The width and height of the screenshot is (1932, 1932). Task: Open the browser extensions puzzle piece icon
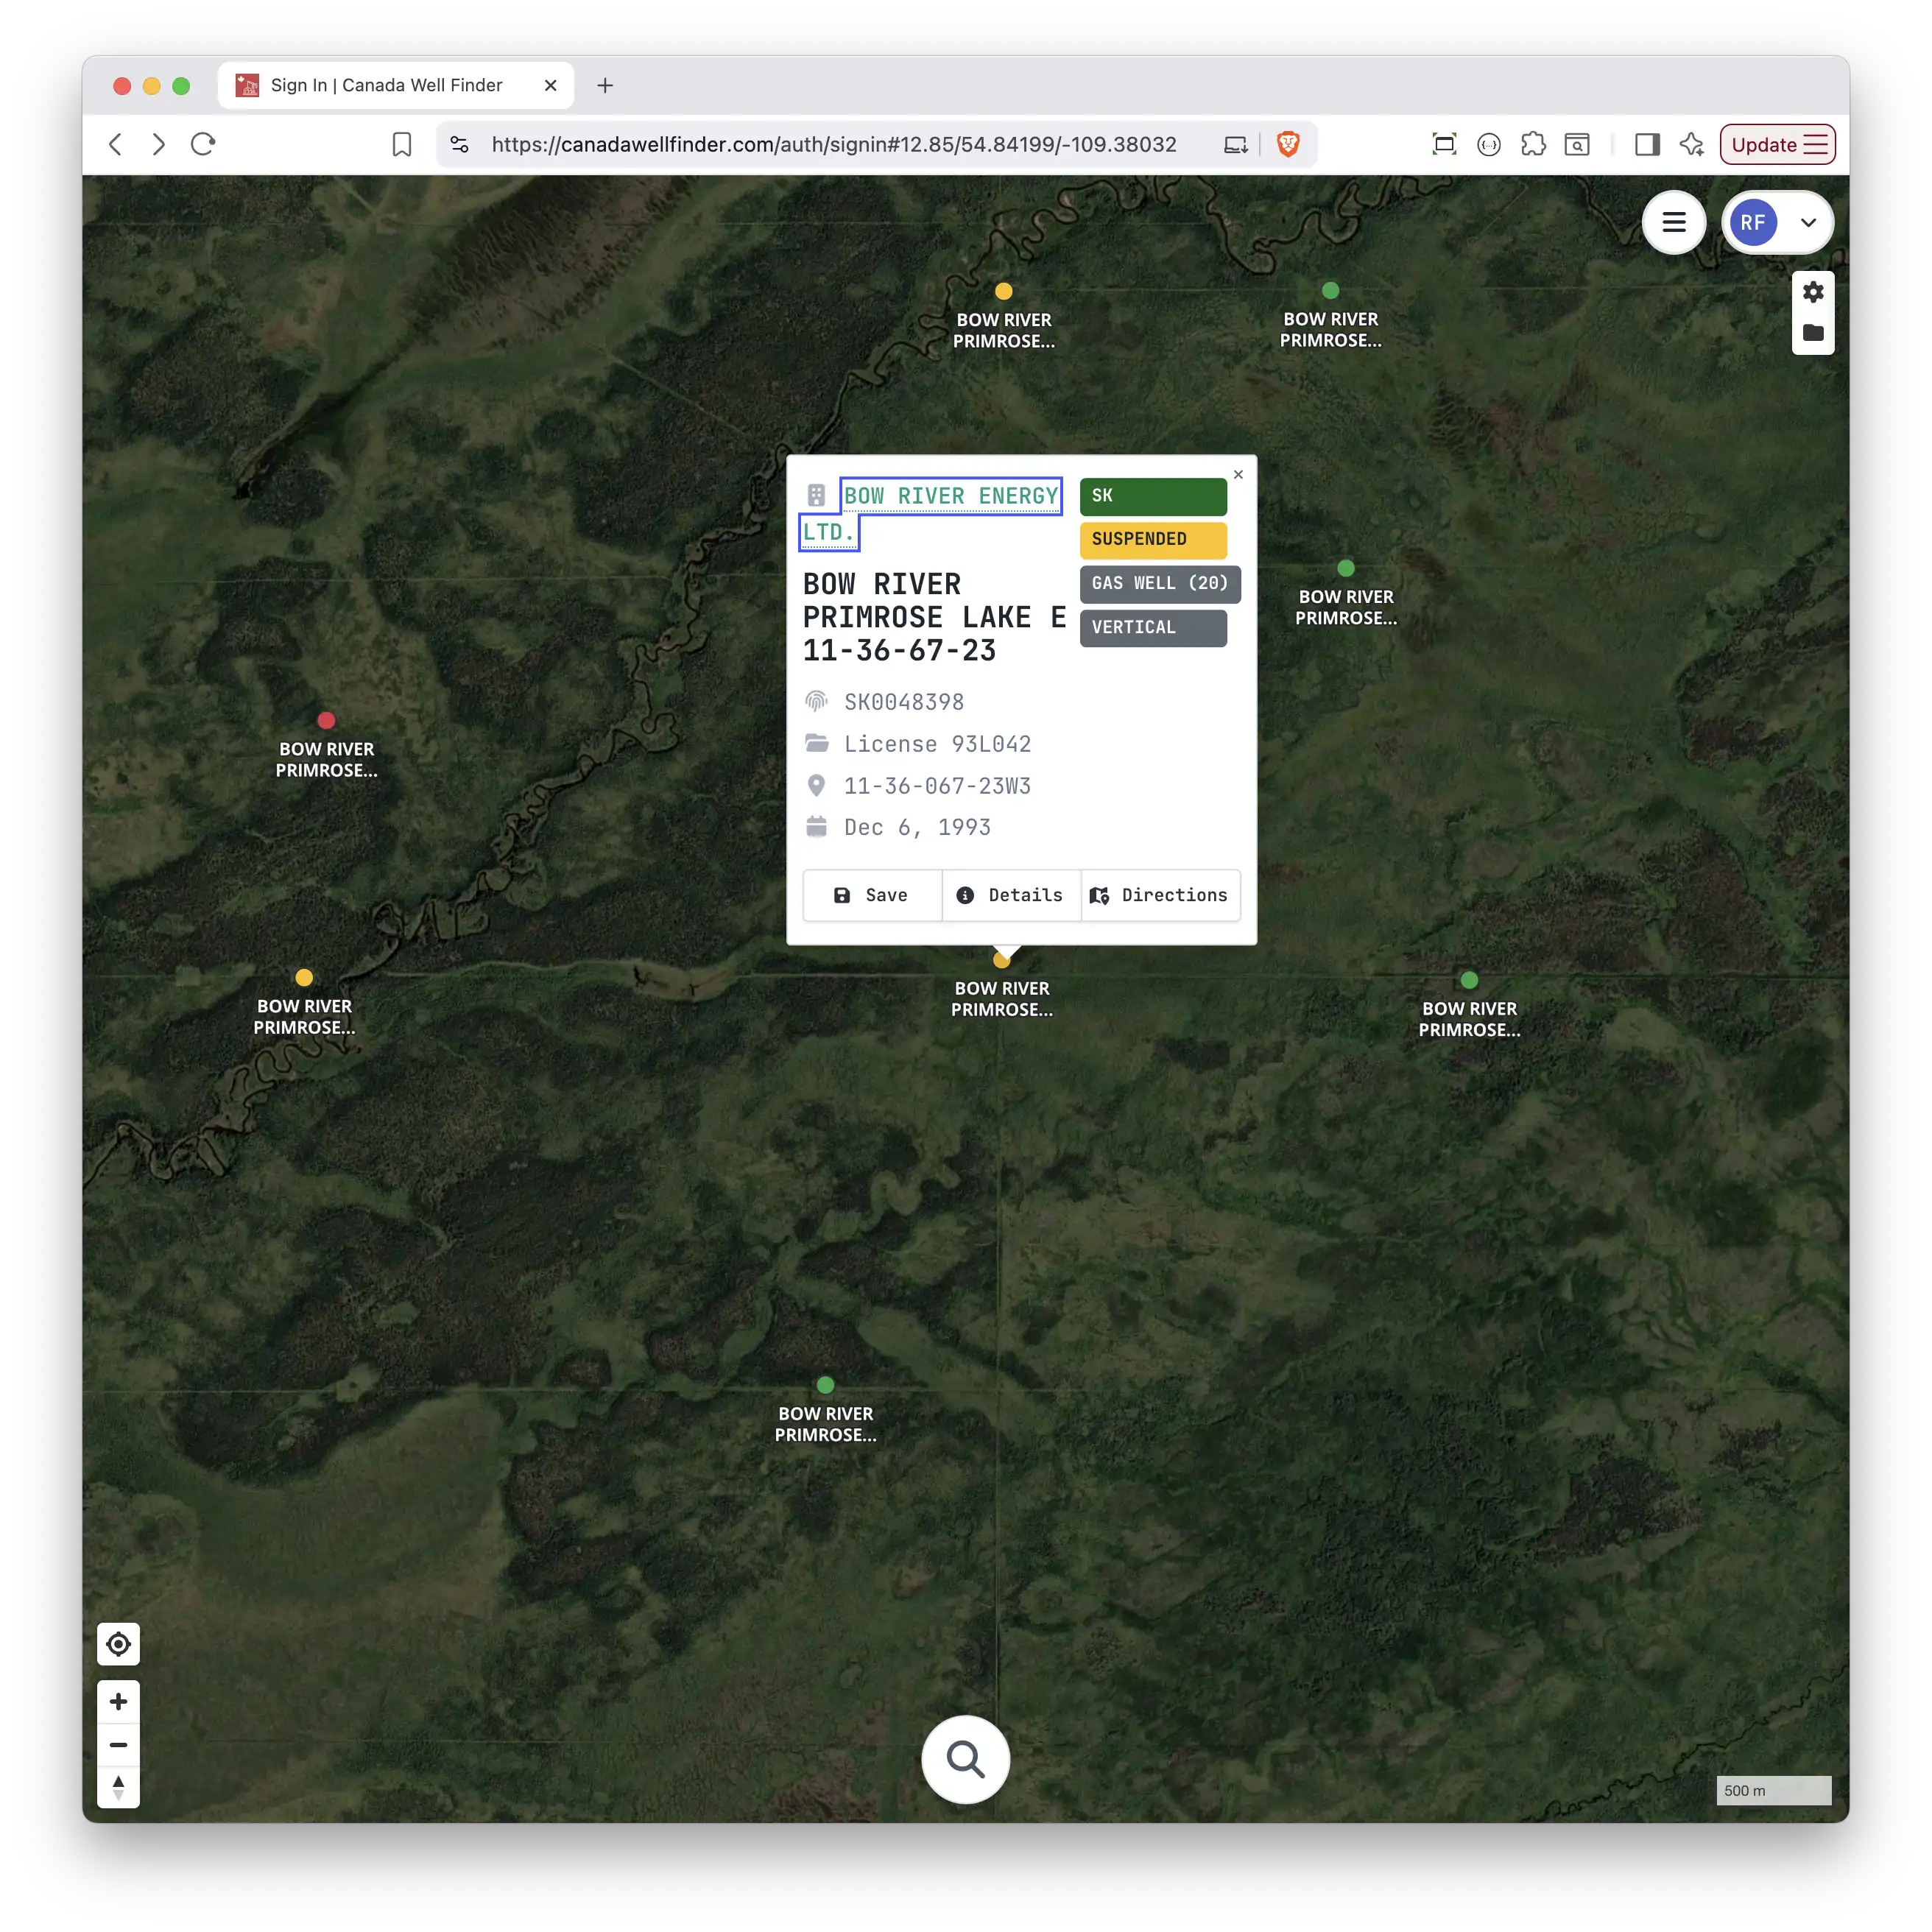click(x=1535, y=144)
